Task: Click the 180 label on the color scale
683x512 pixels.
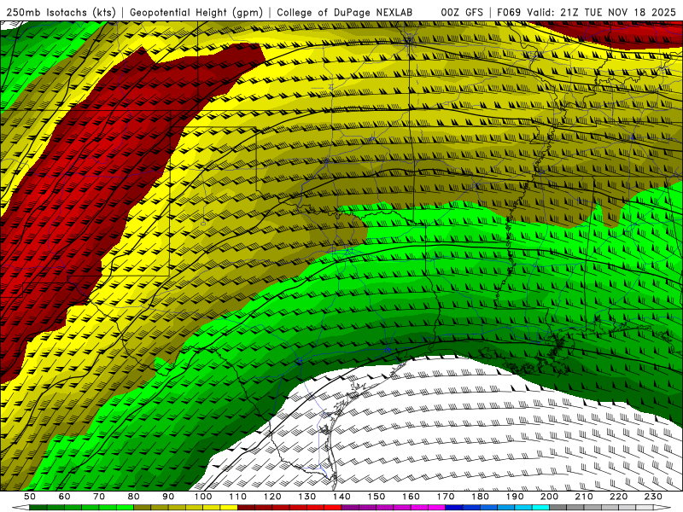Action: pyautogui.click(x=481, y=497)
